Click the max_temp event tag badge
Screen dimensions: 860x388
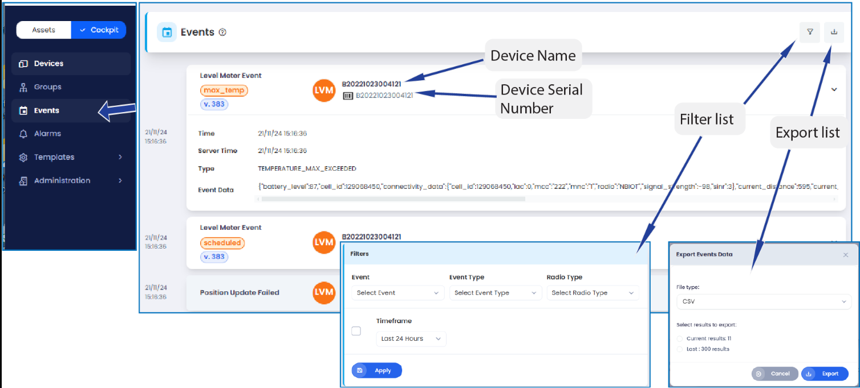click(224, 90)
